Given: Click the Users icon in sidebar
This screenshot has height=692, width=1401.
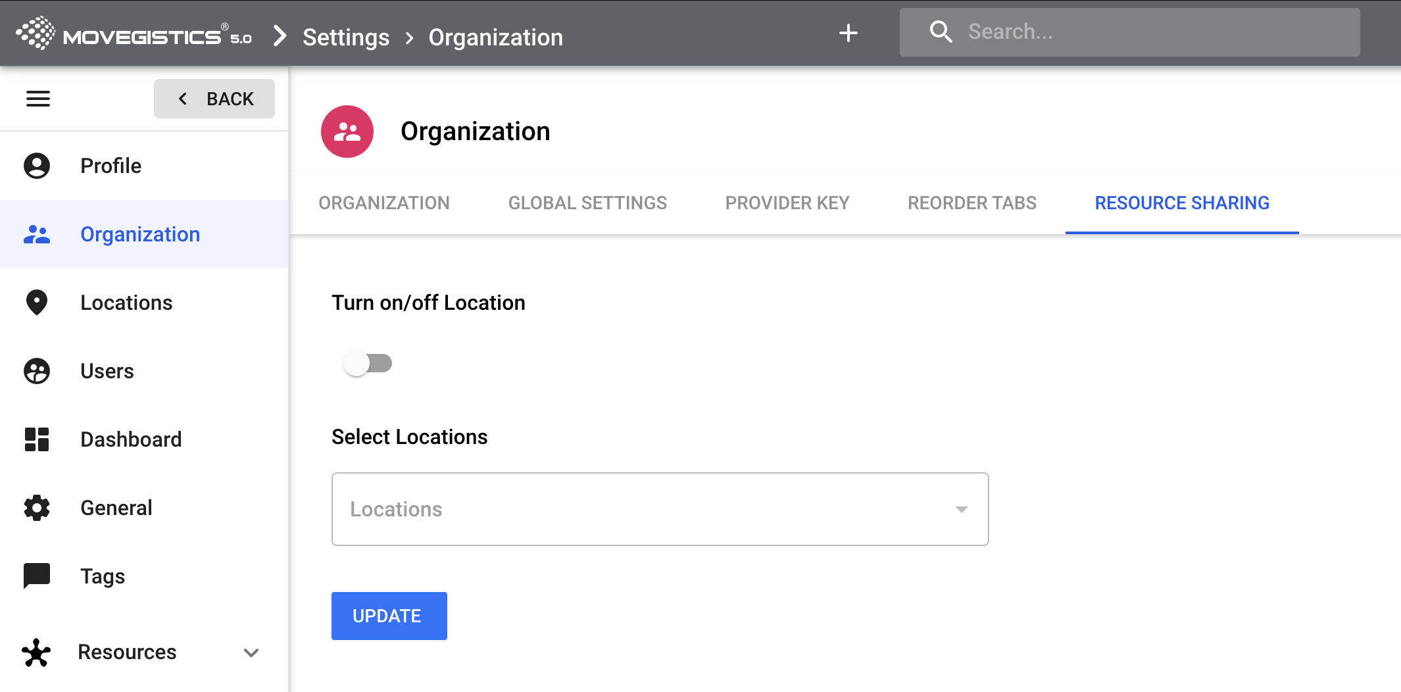Looking at the screenshot, I should (37, 371).
